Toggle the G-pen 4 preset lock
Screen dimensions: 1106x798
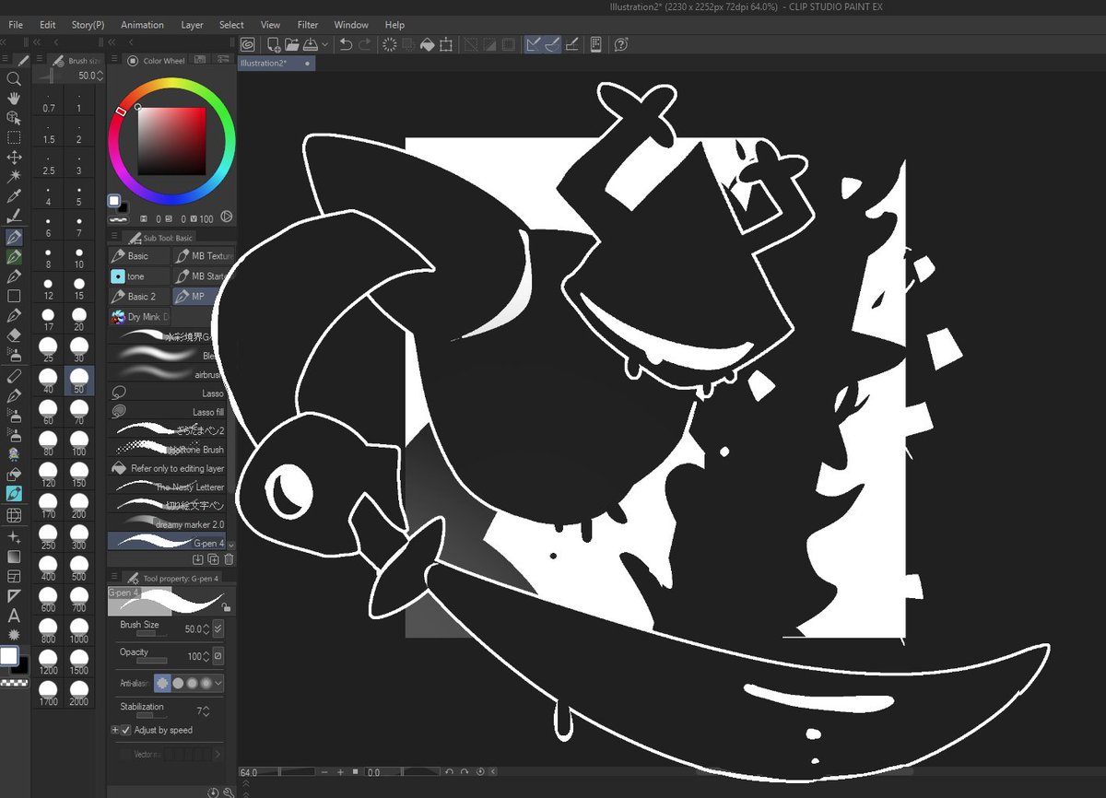click(x=226, y=608)
